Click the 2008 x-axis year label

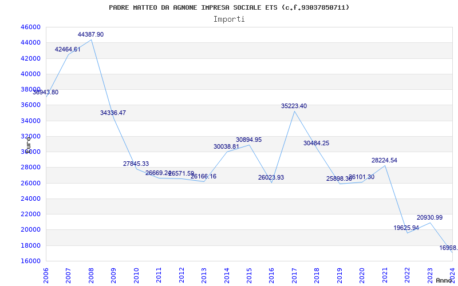[91, 275]
